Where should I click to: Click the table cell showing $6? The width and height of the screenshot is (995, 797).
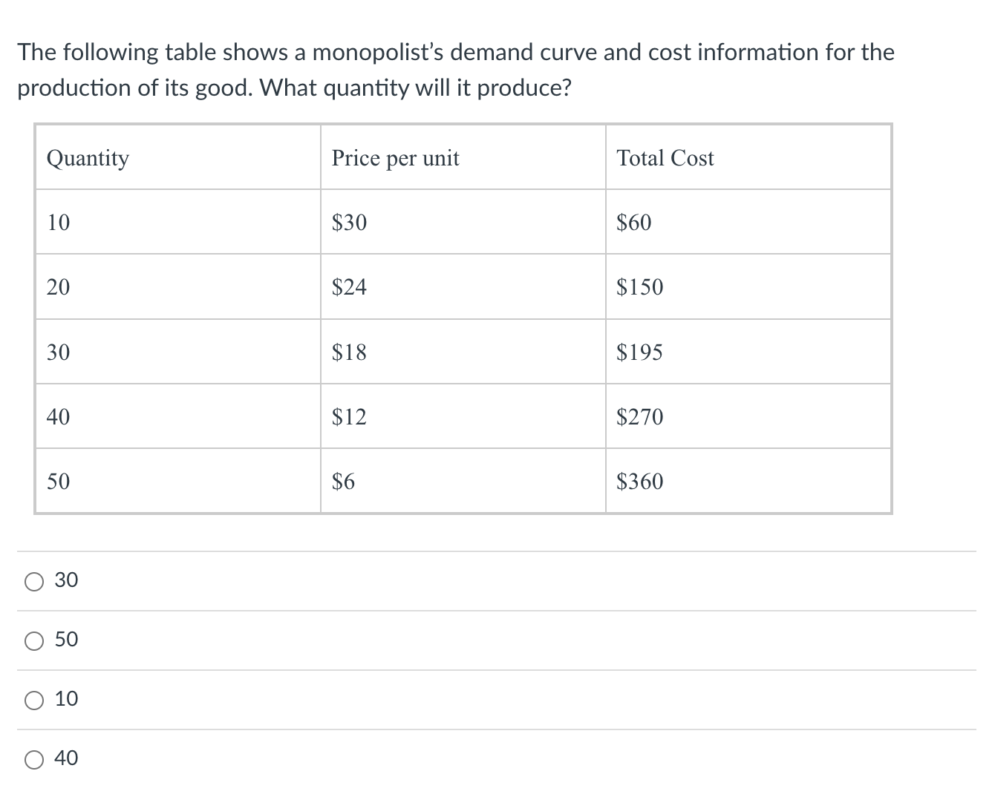coord(343,481)
